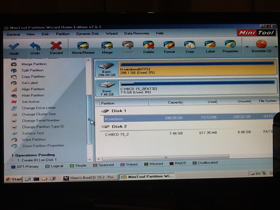Choose Wipe Partition in the sidebar
Image resolution: width=280 pixels, height=210 pixels.
[x=34, y=139]
